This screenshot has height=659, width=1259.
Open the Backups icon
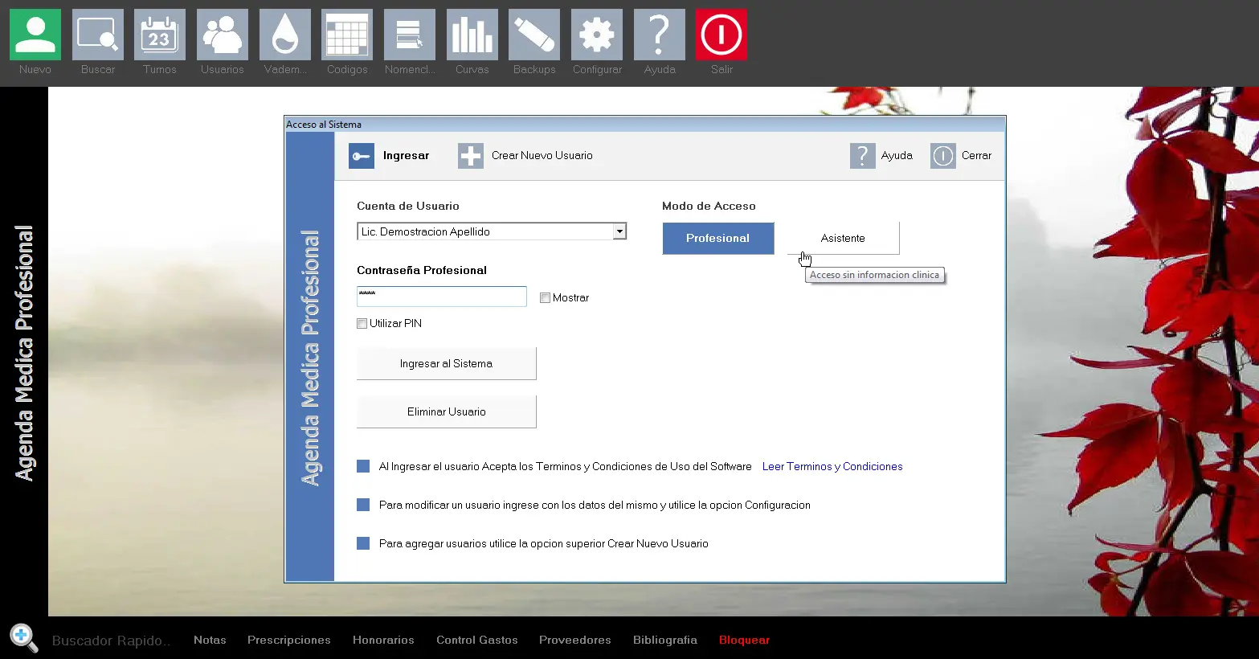[534, 35]
